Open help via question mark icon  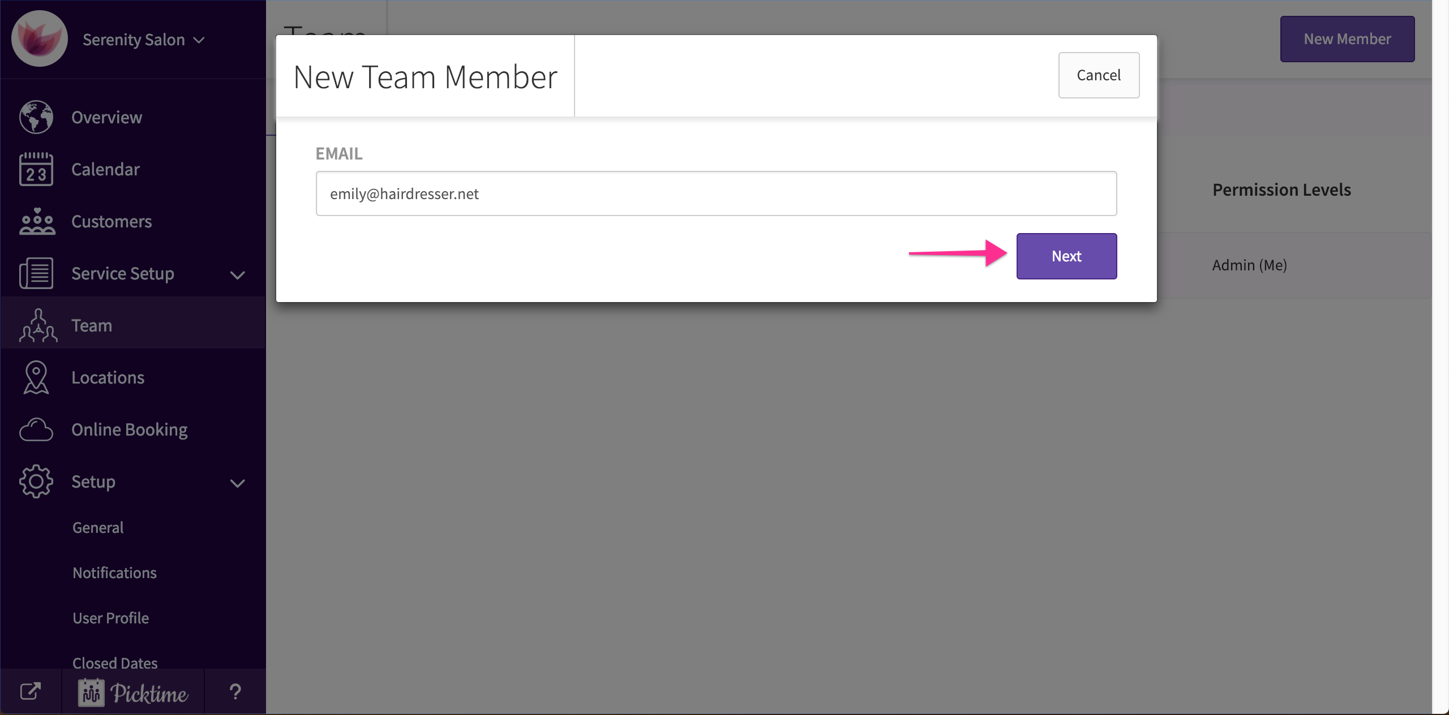pyautogui.click(x=235, y=691)
